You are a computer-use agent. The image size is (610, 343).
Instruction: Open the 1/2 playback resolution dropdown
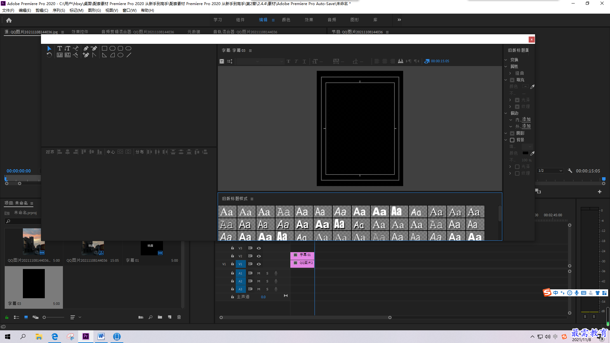[550, 171]
